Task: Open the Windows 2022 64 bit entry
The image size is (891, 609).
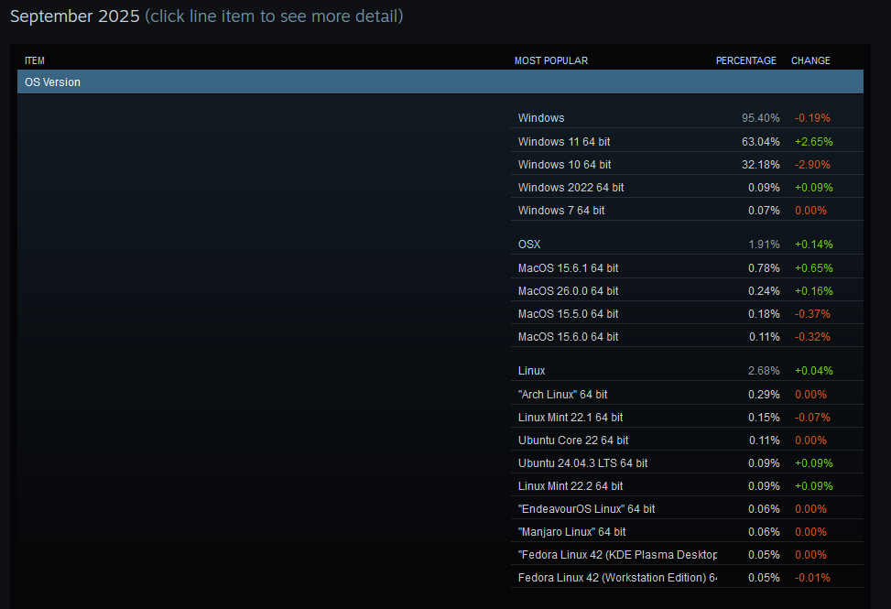Action: [570, 188]
